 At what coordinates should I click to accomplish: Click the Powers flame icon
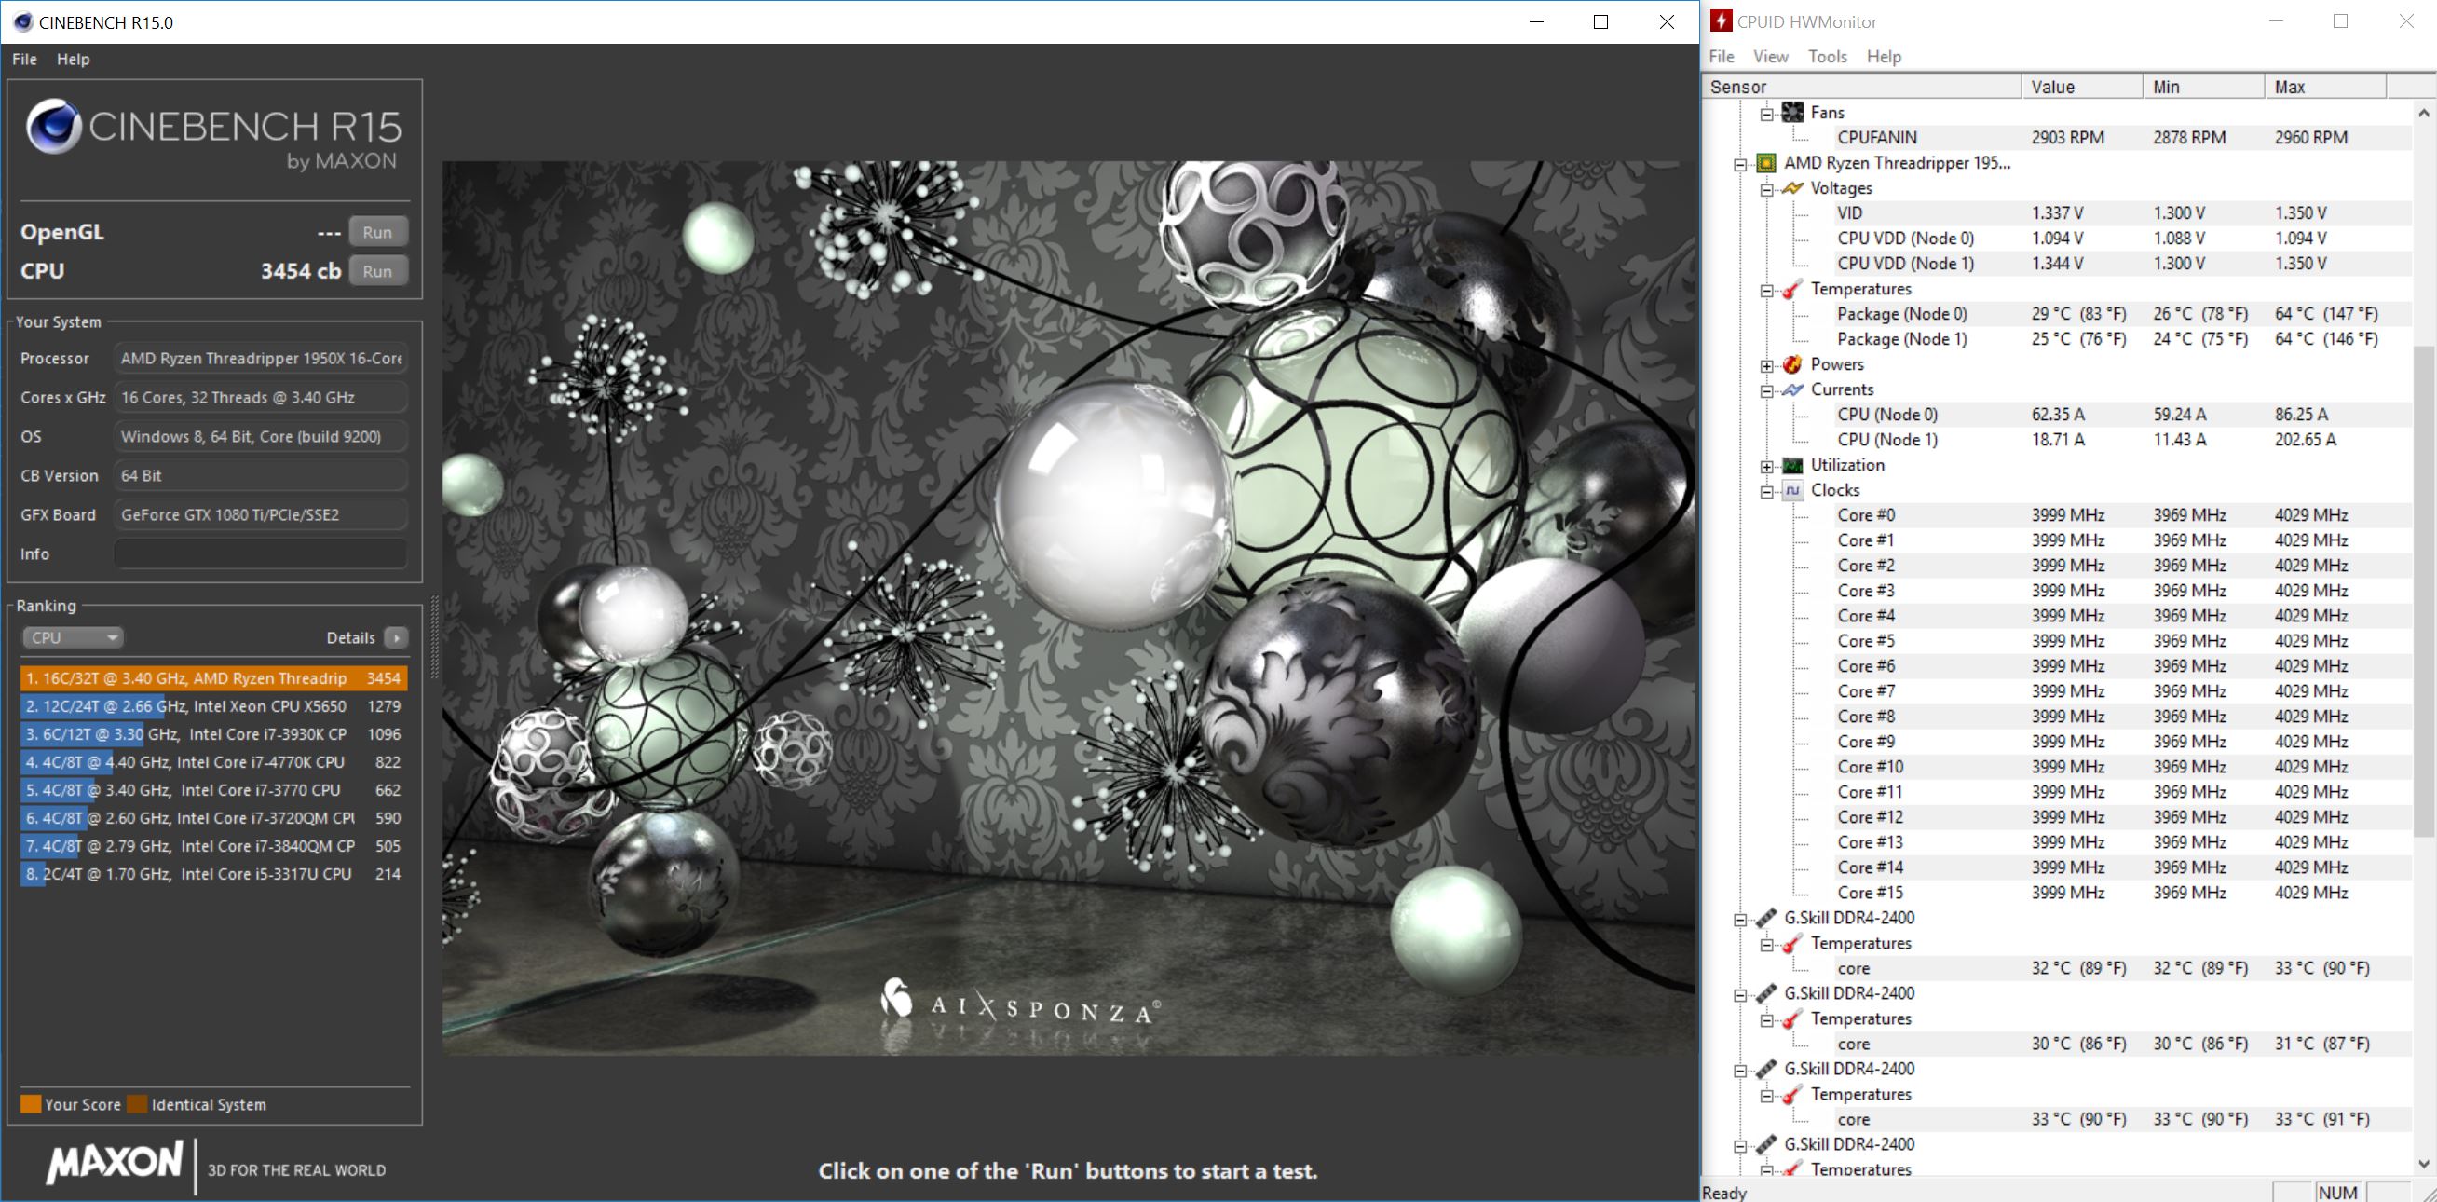coord(1791,364)
